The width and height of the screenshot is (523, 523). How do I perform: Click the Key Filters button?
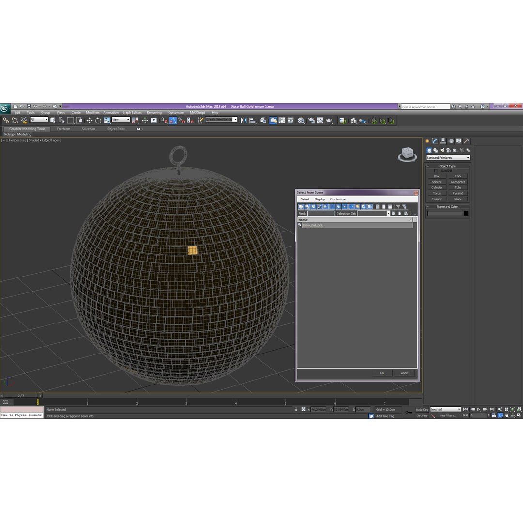pos(448,415)
